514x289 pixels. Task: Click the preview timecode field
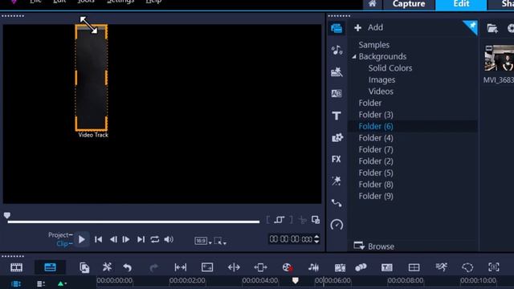[291, 239]
